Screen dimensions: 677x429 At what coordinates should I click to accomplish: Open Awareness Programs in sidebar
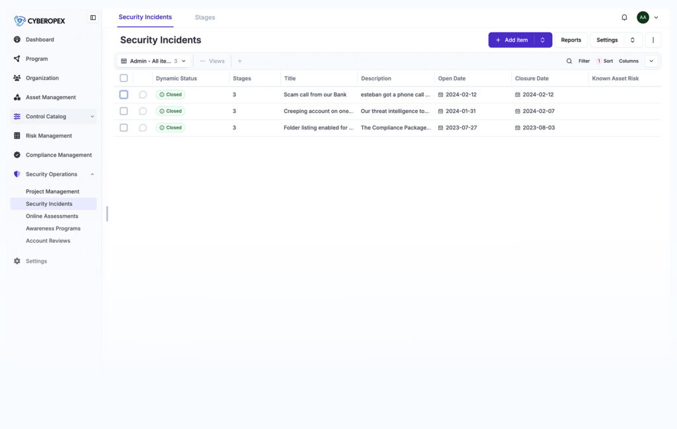click(54, 228)
